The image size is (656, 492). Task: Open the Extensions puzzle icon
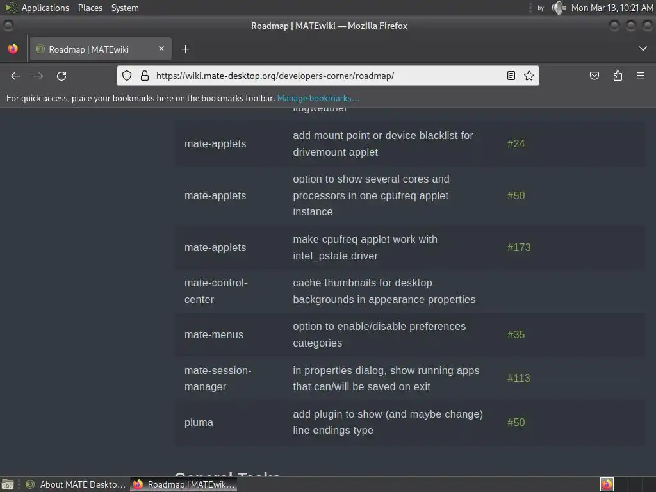tap(618, 76)
